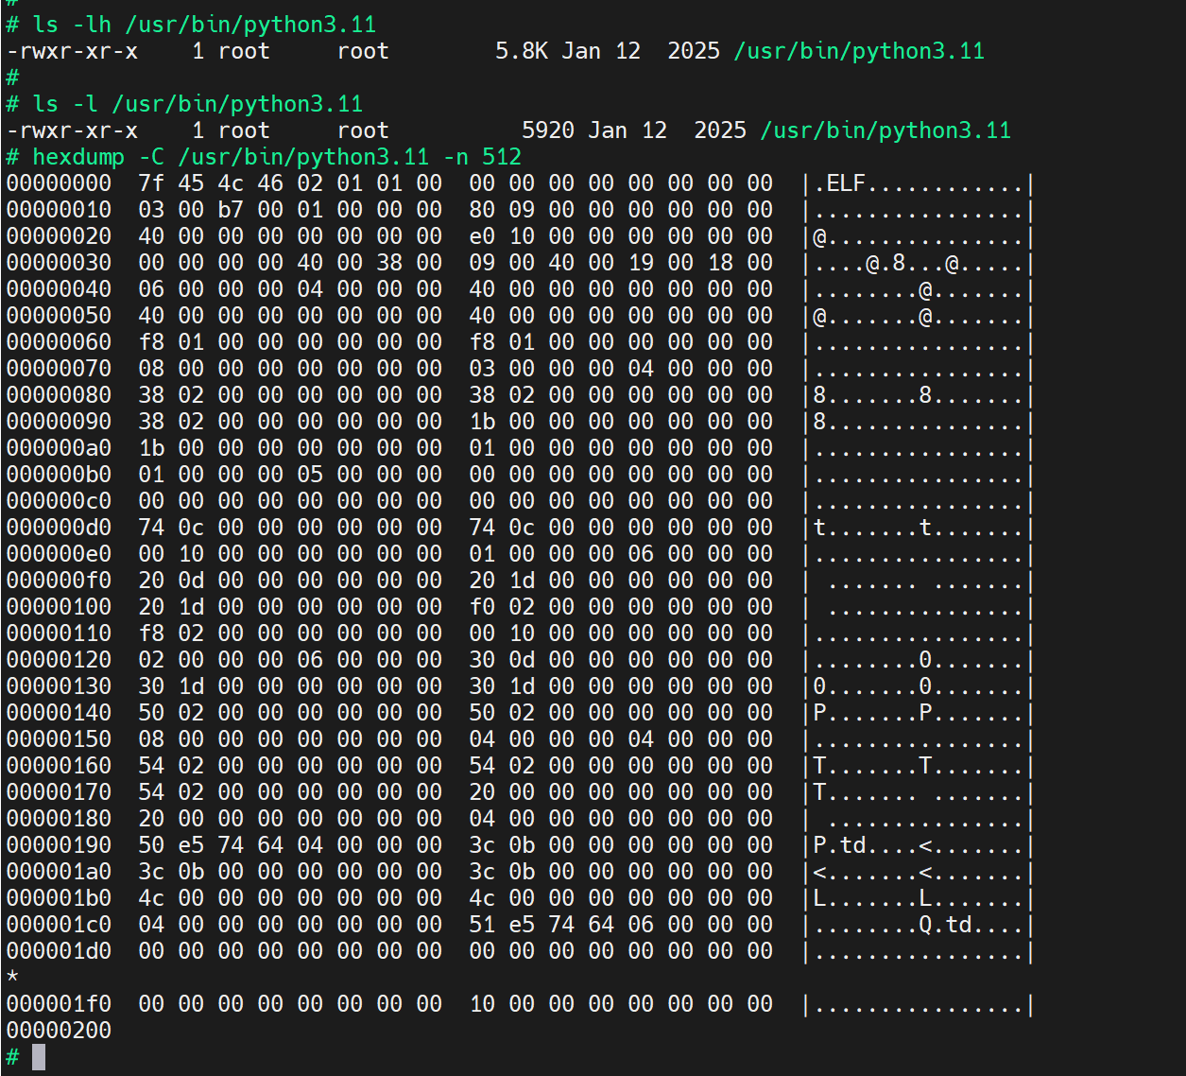
Task: Click the hexdump offset '000001f0'
Action: tap(59, 1004)
